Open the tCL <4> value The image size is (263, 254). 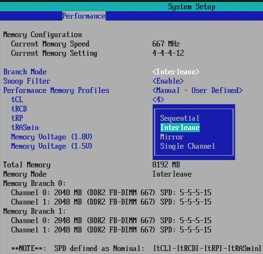[x=158, y=99]
